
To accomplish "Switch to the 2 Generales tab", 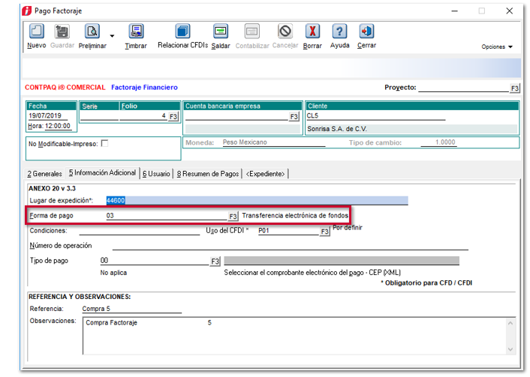I will [44, 173].
